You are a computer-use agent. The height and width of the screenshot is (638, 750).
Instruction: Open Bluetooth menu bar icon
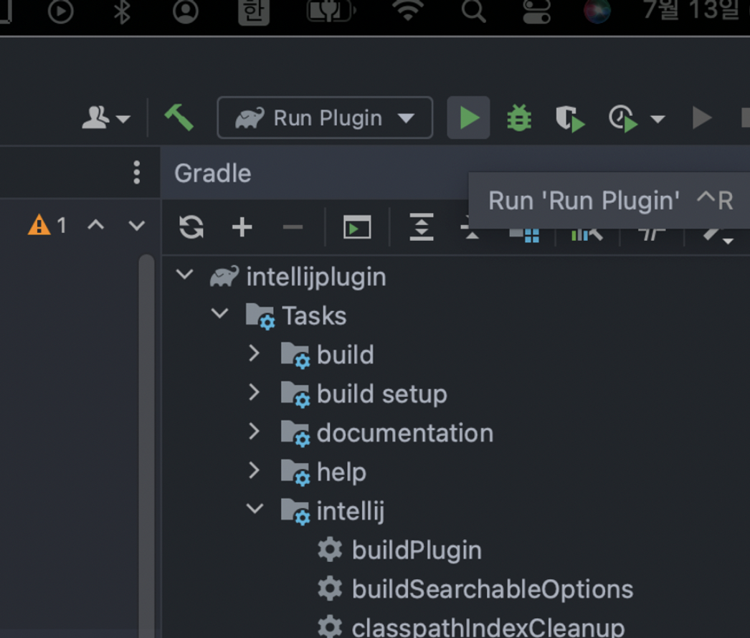(x=122, y=11)
